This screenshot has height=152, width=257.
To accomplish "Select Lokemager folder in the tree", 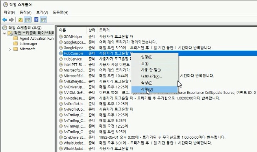I will coord(28,44).
